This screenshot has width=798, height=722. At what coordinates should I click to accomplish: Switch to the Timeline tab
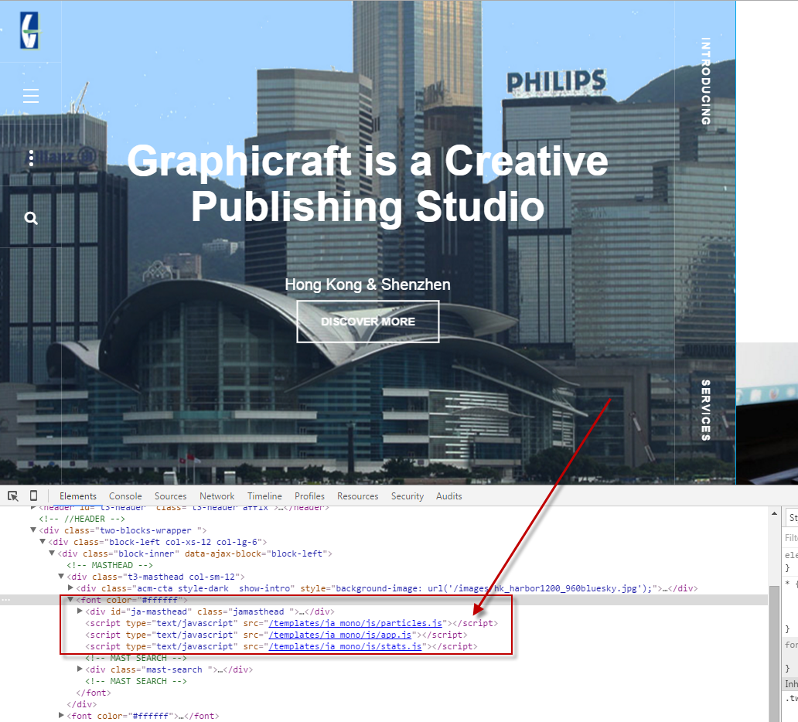pyautogui.click(x=264, y=496)
